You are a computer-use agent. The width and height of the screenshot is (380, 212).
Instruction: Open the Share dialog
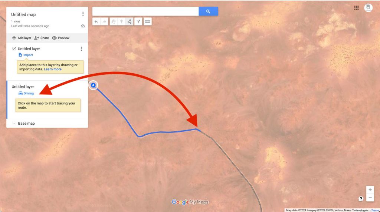click(42, 38)
